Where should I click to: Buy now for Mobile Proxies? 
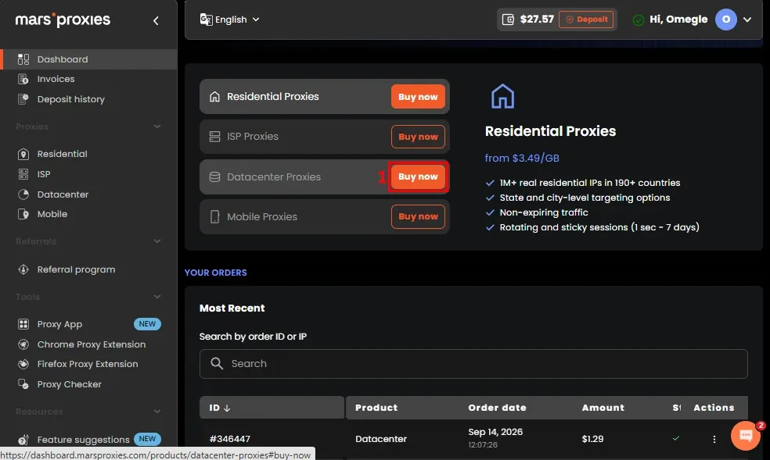[418, 216]
